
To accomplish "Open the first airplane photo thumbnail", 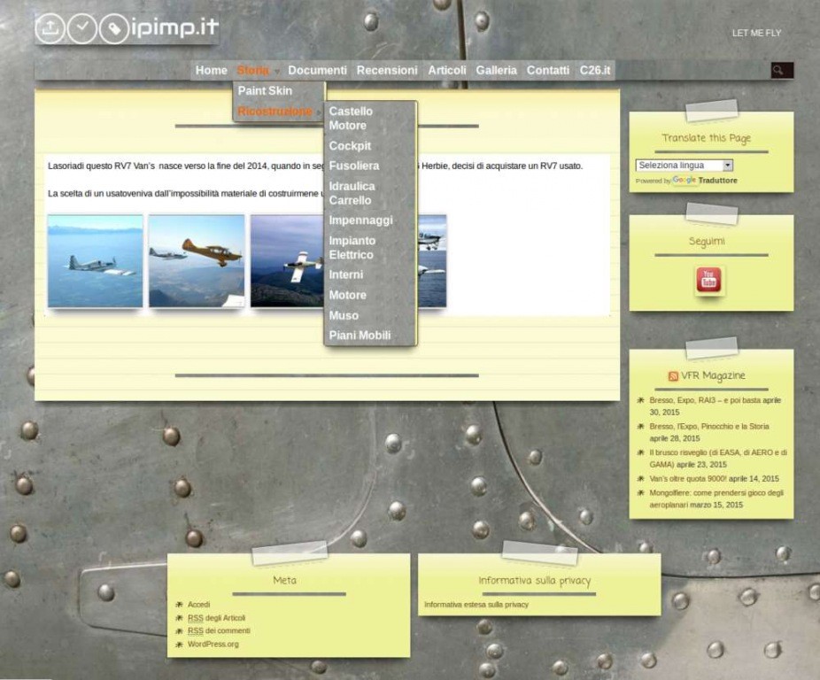I will [x=95, y=261].
